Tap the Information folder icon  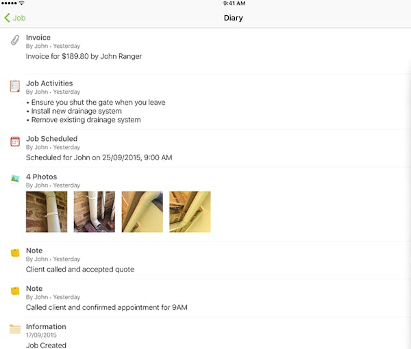(x=15, y=329)
